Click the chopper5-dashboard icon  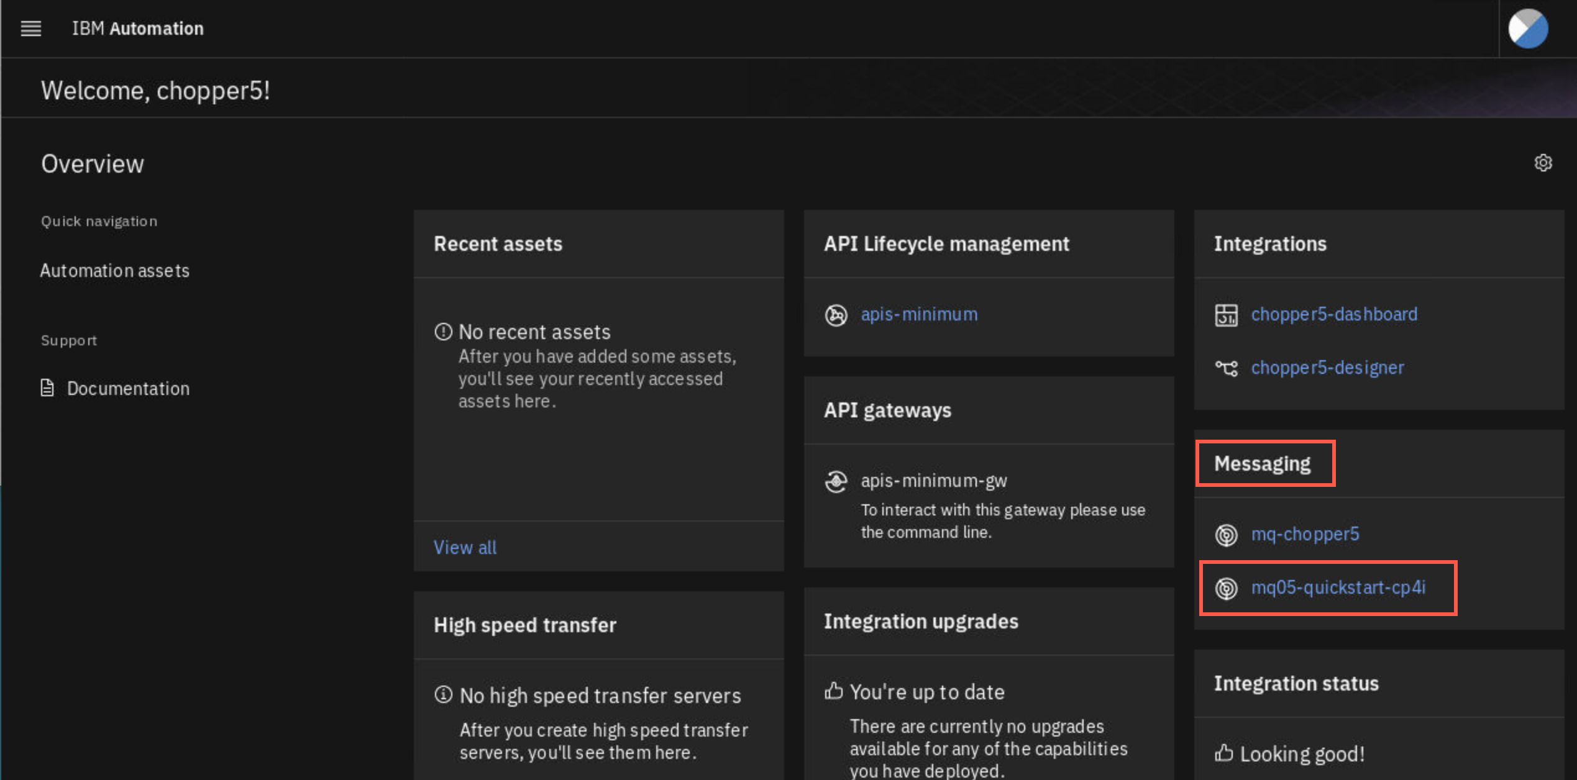(x=1226, y=315)
